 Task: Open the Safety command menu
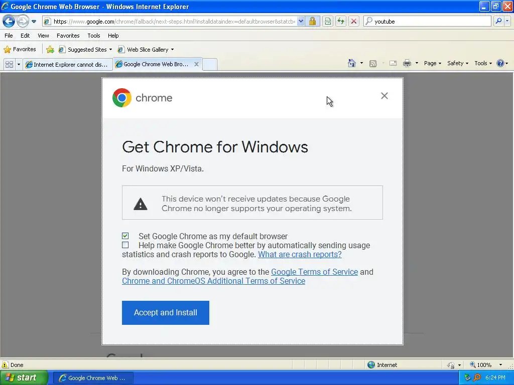(x=458, y=63)
